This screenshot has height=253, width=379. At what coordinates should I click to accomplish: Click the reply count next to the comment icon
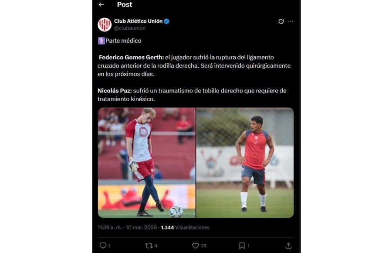point(110,246)
